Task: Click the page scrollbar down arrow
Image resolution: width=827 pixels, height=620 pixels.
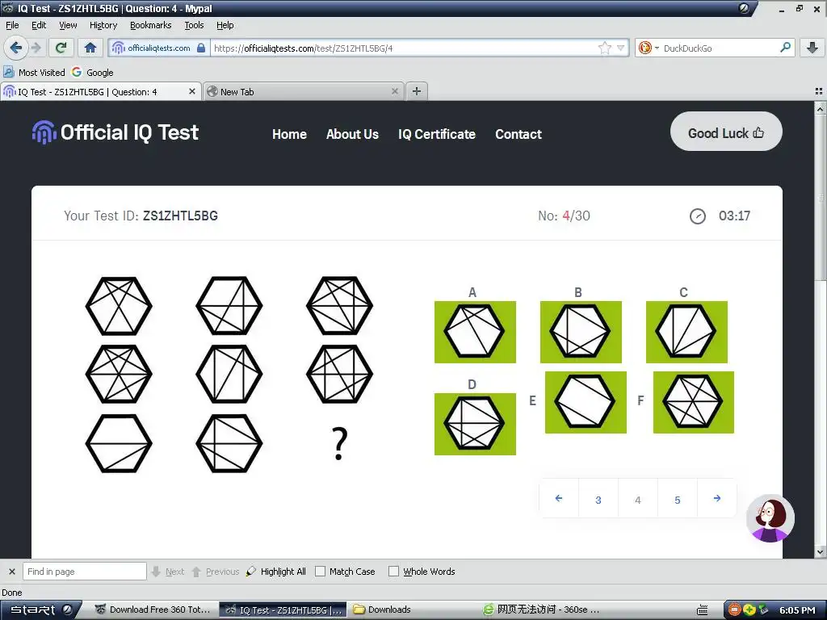Action: pyautogui.click(x=821, y=552)
